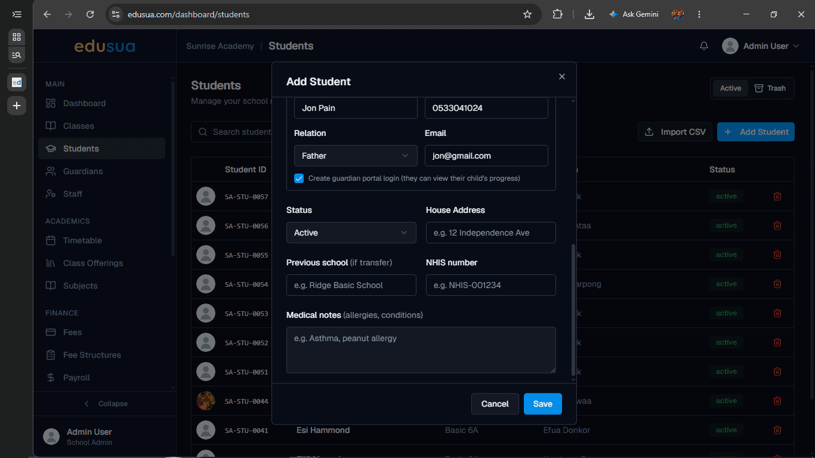Click the browser address bar URL
This screenshot has height=458, width=815.
point(189,14)
